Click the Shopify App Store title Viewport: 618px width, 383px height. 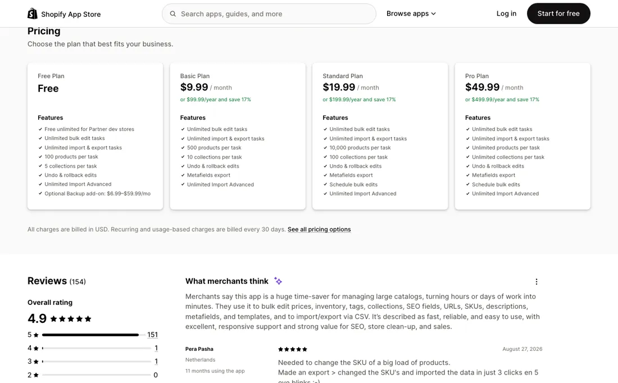point(71,14)
